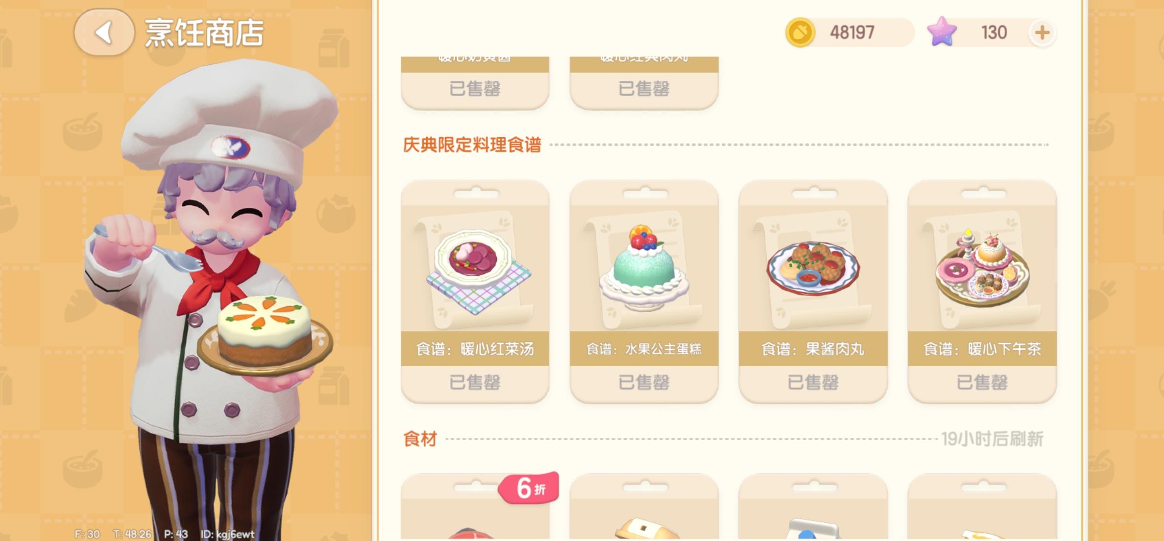Viewport: 1164px width, 541px height.
Task: Click the top-left sold-out 已售罄 button
Action: coord(475,89)
